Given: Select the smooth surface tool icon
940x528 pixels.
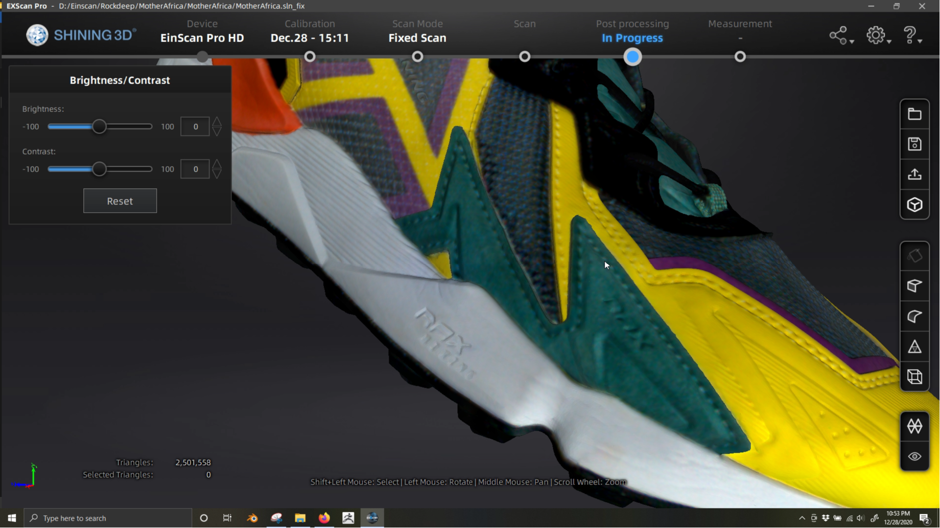Looking at the screenshot, I should click(915, 316).
